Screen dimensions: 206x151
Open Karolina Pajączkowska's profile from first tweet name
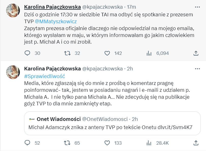52,7
